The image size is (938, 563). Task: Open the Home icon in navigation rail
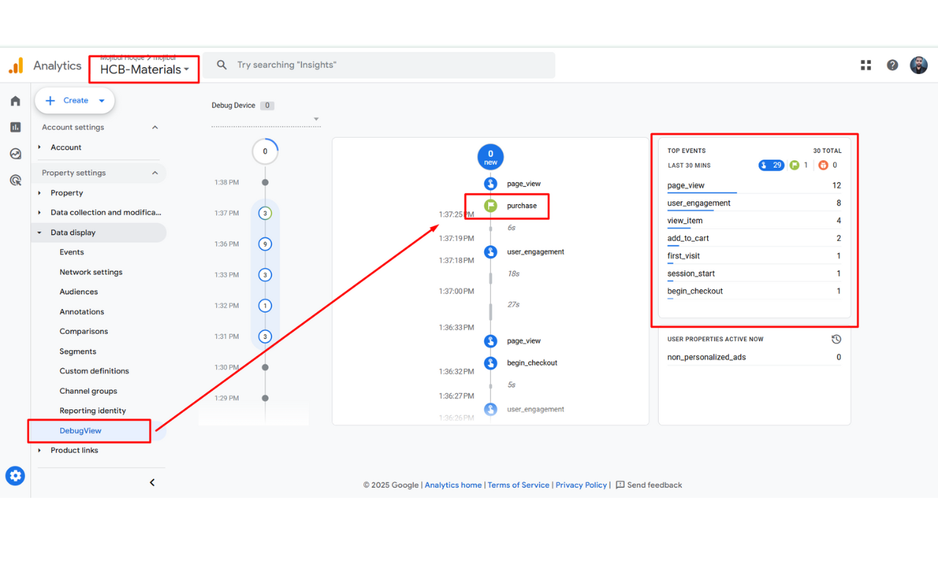pyautogui.click(x=15, y=100)
